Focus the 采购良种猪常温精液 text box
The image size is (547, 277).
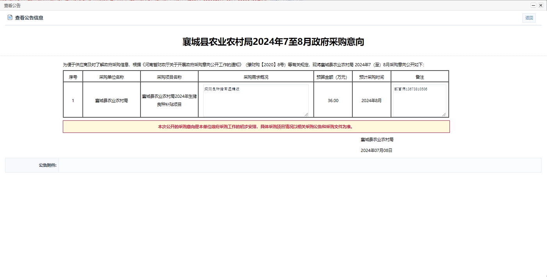pyautogui.click(x=256, y=100)
